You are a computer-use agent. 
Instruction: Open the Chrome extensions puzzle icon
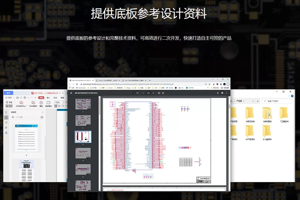(221, 84)
